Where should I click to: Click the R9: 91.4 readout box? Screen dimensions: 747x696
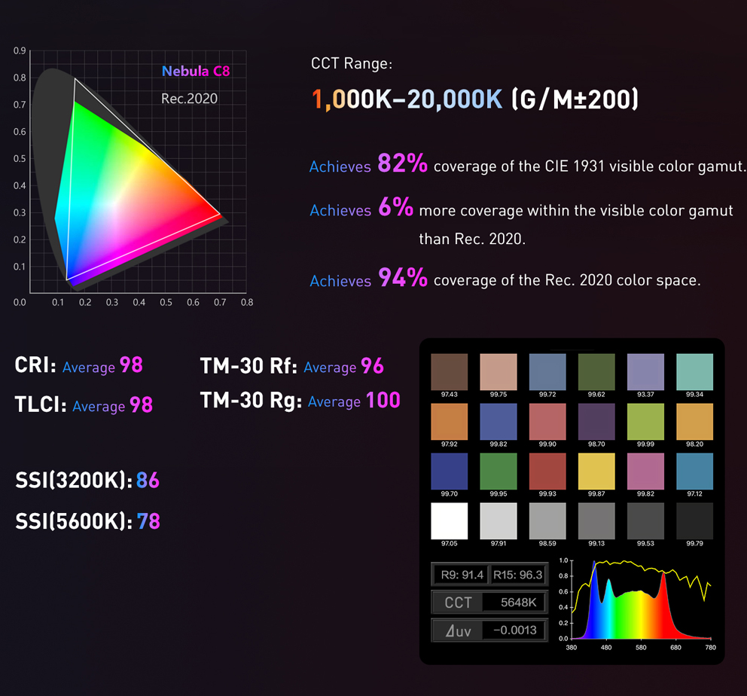(x=460, y=575)
